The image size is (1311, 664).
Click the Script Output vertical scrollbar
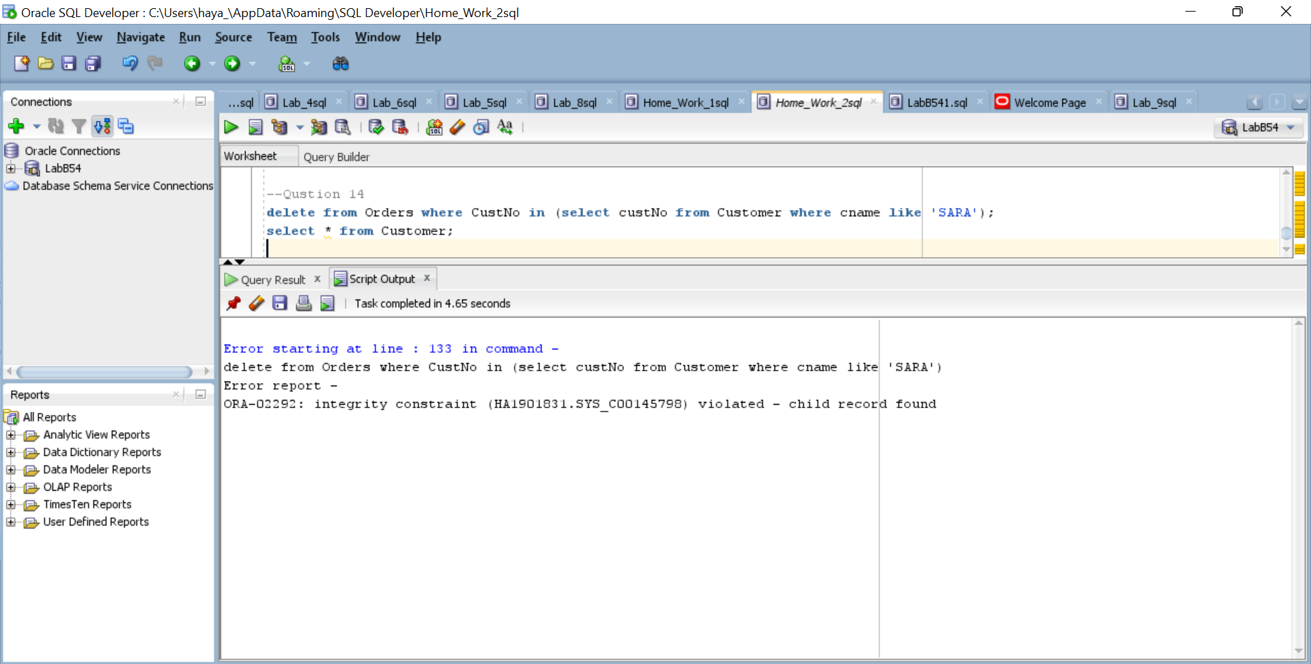[x=1299, y=487]
